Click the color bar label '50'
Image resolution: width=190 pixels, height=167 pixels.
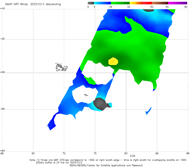[x=152, y=7]
